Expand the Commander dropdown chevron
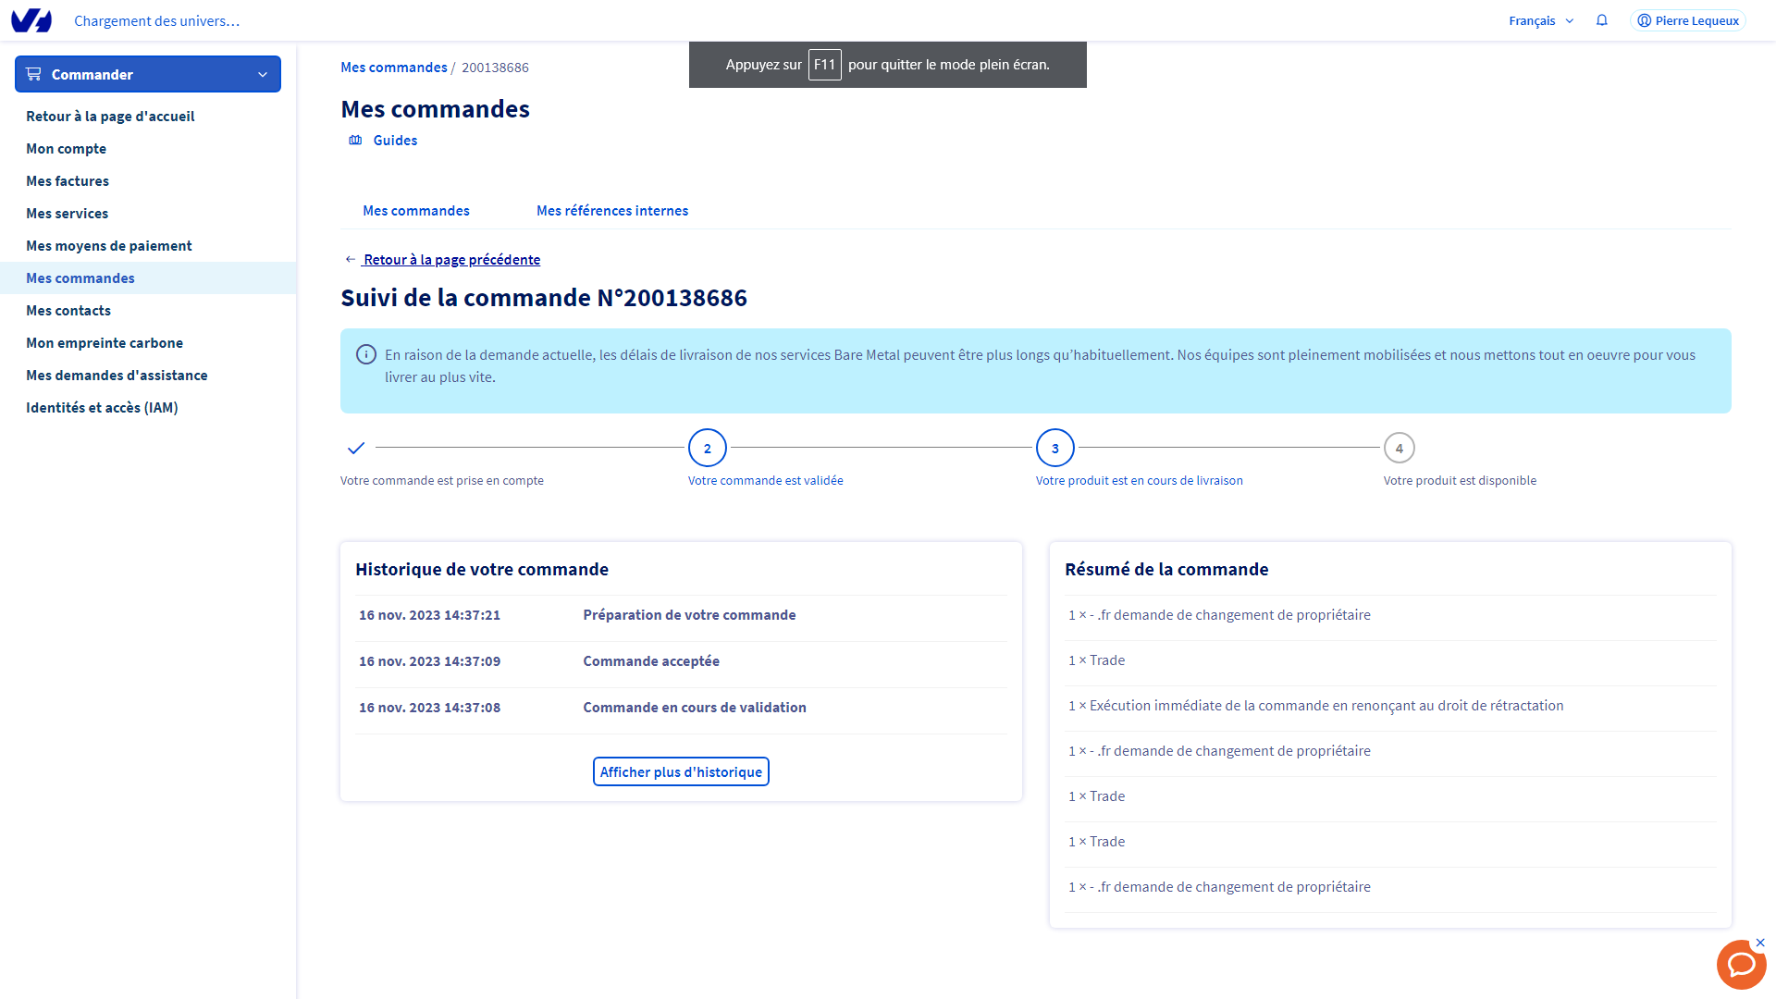 (263, 74)
